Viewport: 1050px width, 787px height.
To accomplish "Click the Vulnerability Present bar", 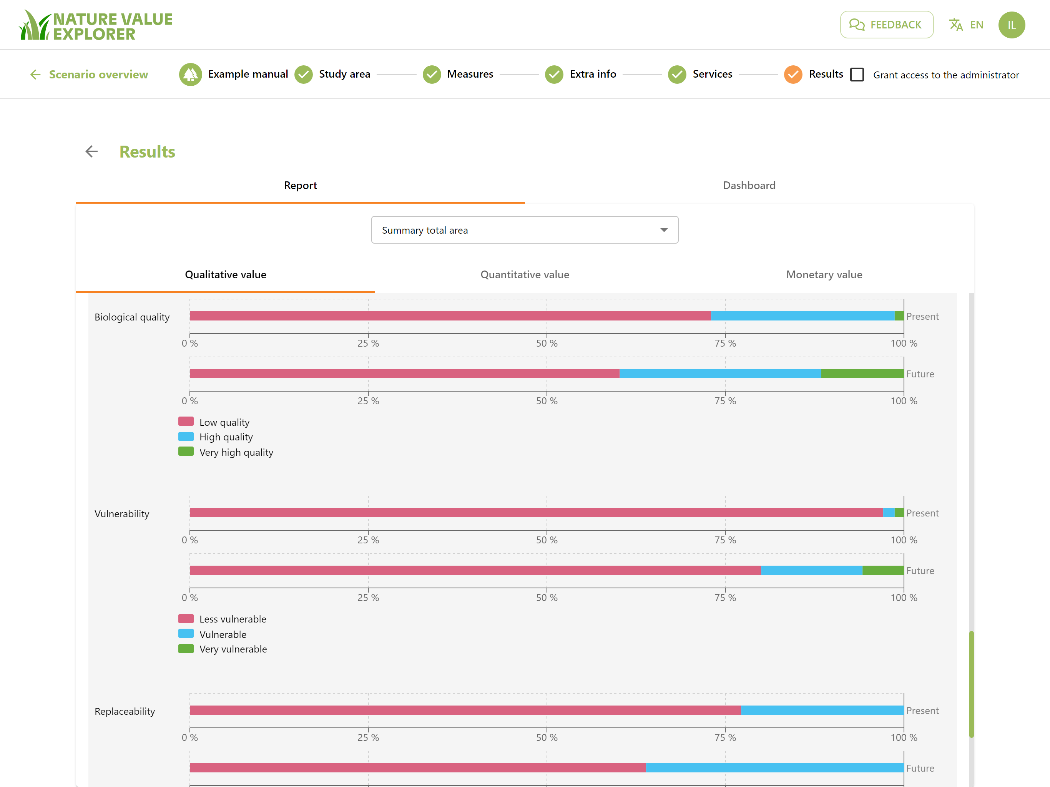I will pyautogui.click(x=547, y=513).
